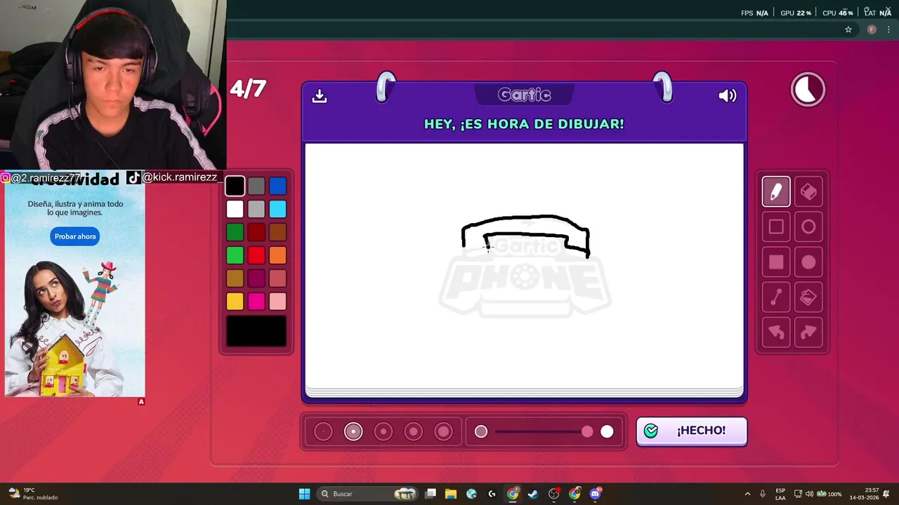Open the volume tray control

point(809,494)
